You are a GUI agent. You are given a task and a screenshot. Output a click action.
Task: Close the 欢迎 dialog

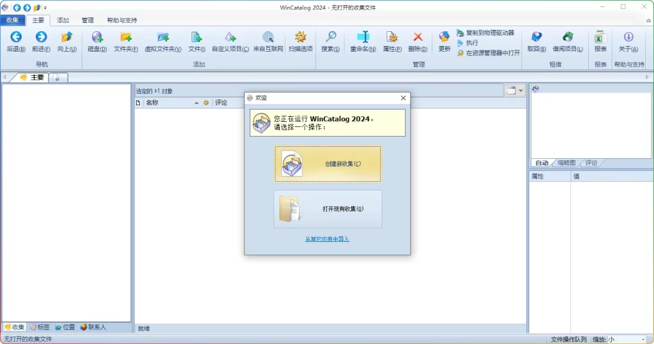(x=403, y=98)
